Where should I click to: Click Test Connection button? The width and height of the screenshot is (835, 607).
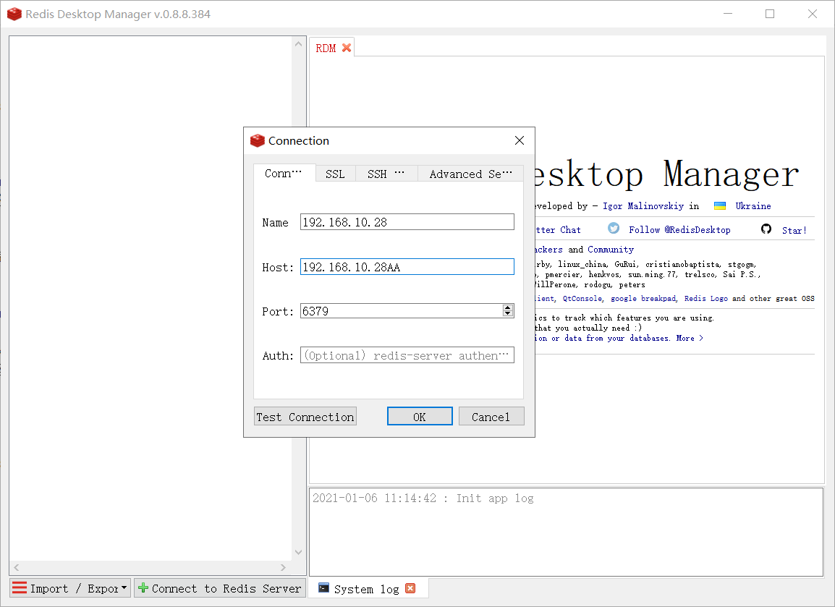(x=305, y=417)
